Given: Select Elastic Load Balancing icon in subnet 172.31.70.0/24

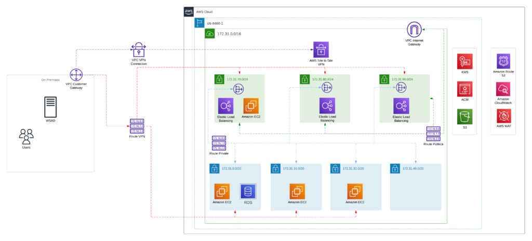Looking at the screenshot, I should click(225, 106).
